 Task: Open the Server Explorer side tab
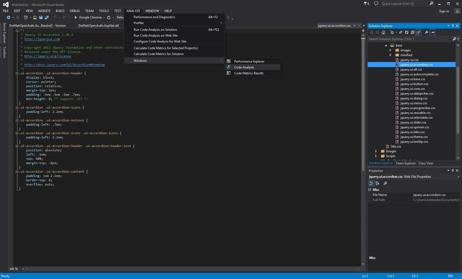tap(5, 33)
